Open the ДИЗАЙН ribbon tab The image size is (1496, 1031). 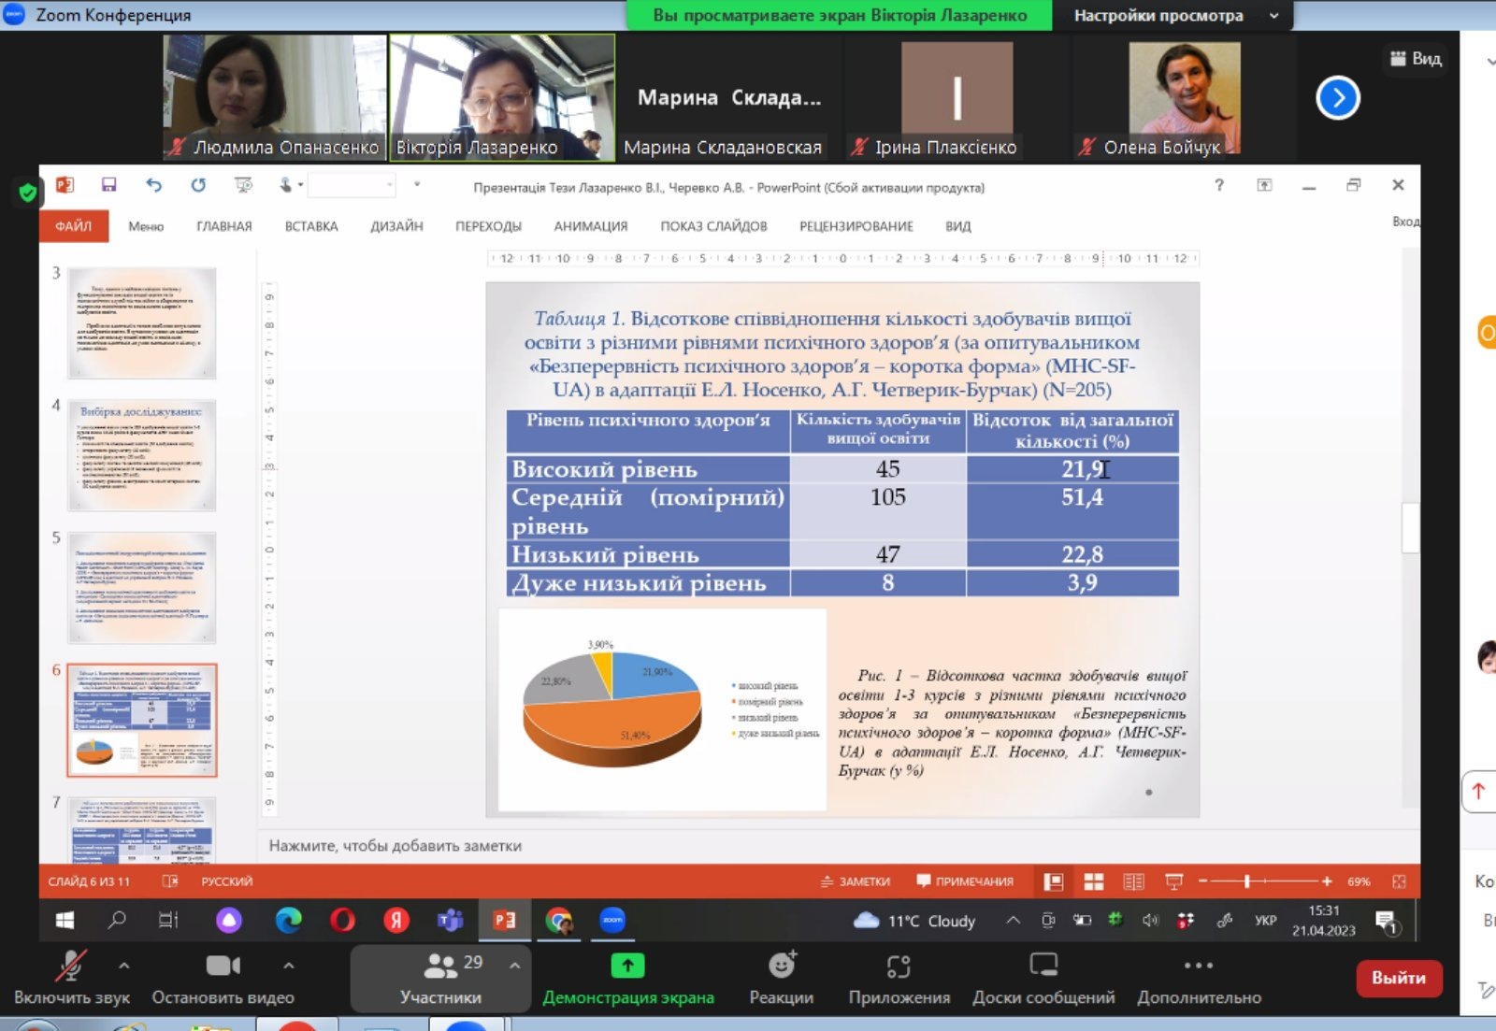(396, 226)
